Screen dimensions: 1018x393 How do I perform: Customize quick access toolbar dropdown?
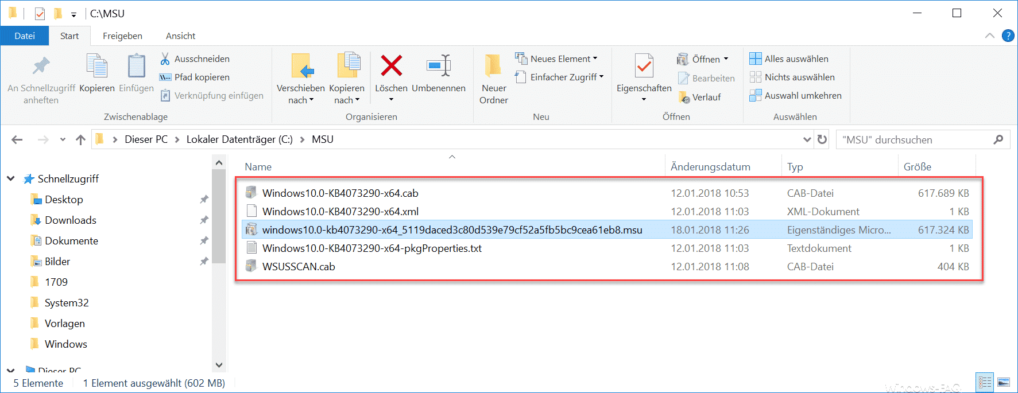click(73, 14)
